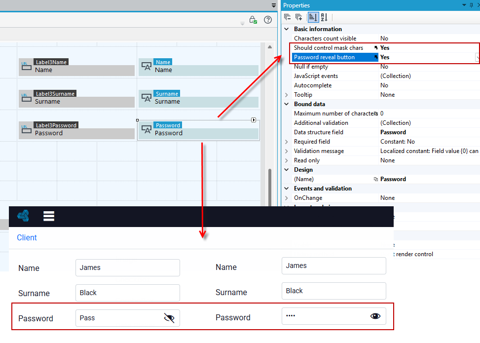Reveal masked password with the eye icon
Screen dimensions: 480x343
click(375, 316)
